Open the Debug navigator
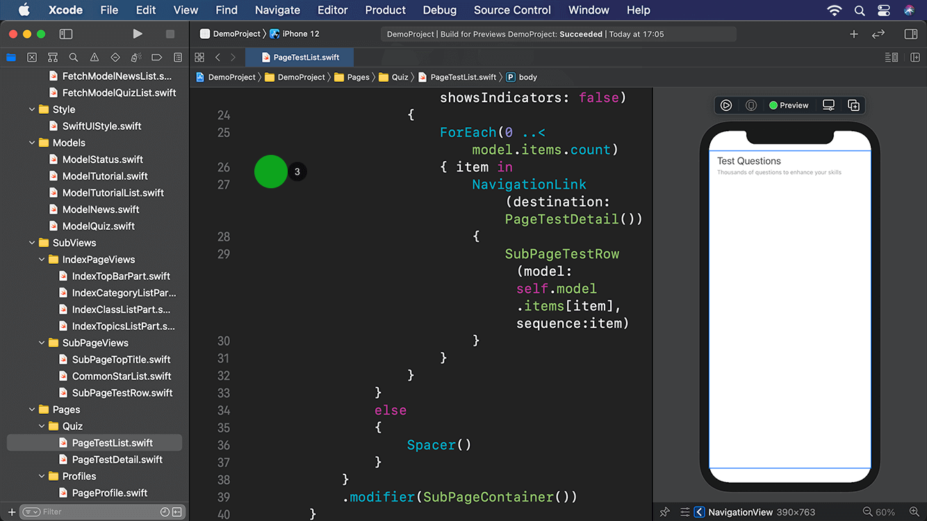The width and height of the screenshot is (927, 521). tap(136, 57)
